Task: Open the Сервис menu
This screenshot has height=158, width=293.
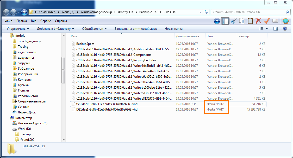Action: pos(46,21)
